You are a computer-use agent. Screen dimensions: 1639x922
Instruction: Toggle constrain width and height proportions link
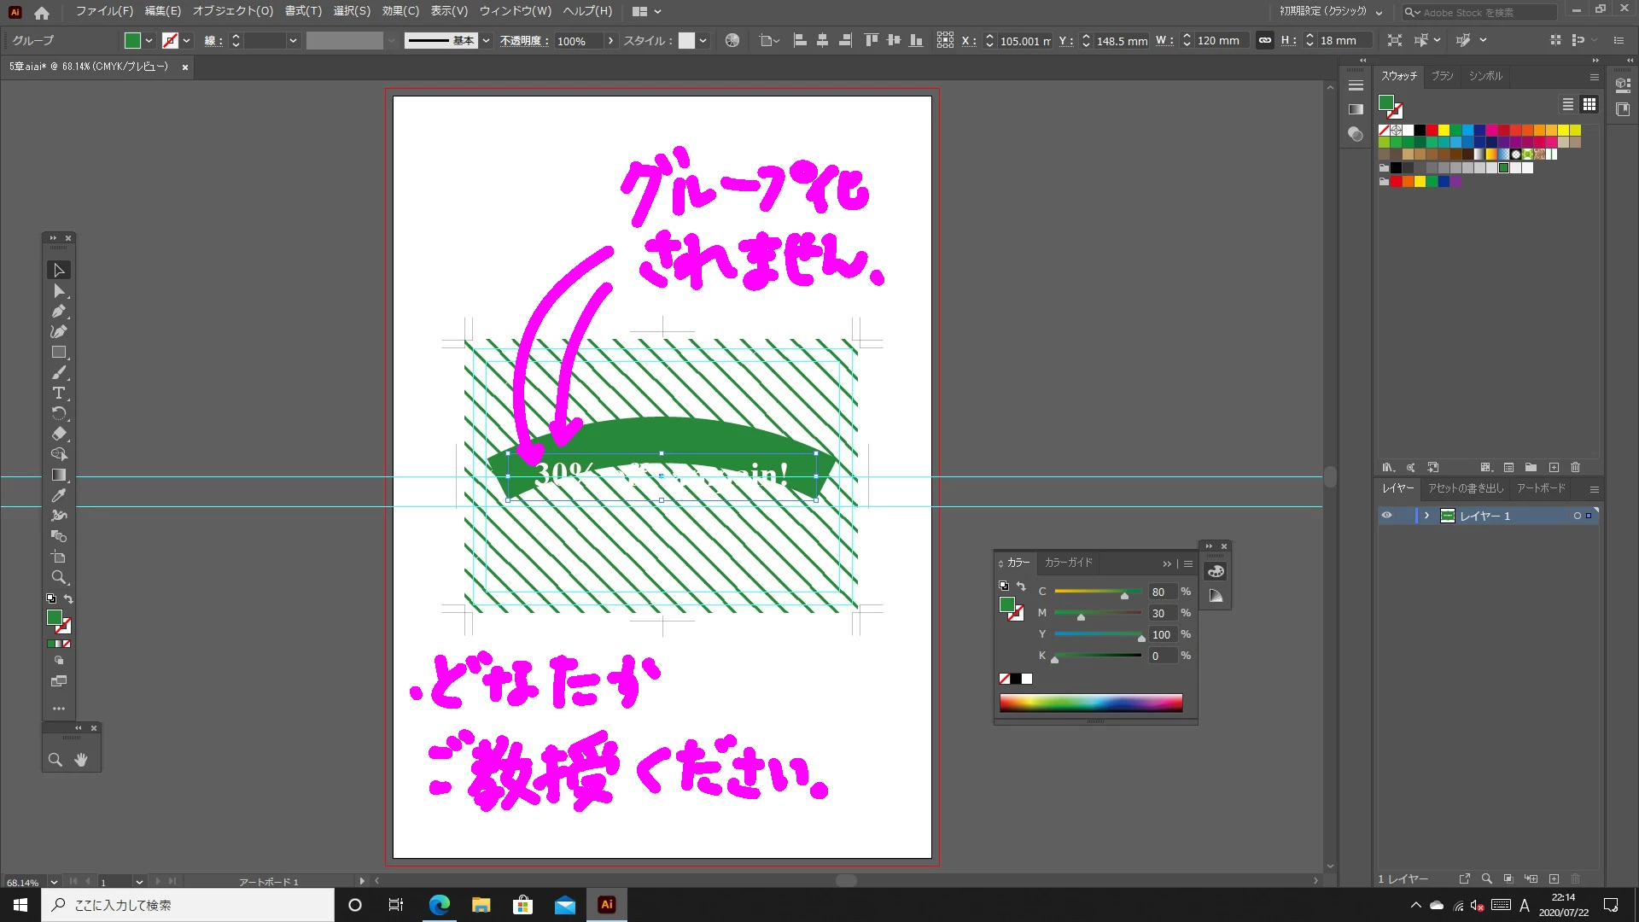1265,40
